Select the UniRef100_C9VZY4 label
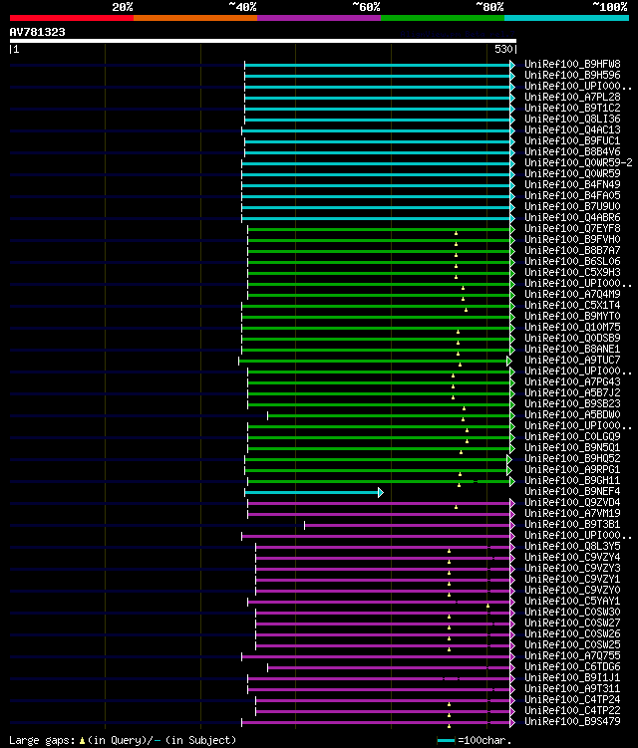638x748 pixels. (572, 558)
